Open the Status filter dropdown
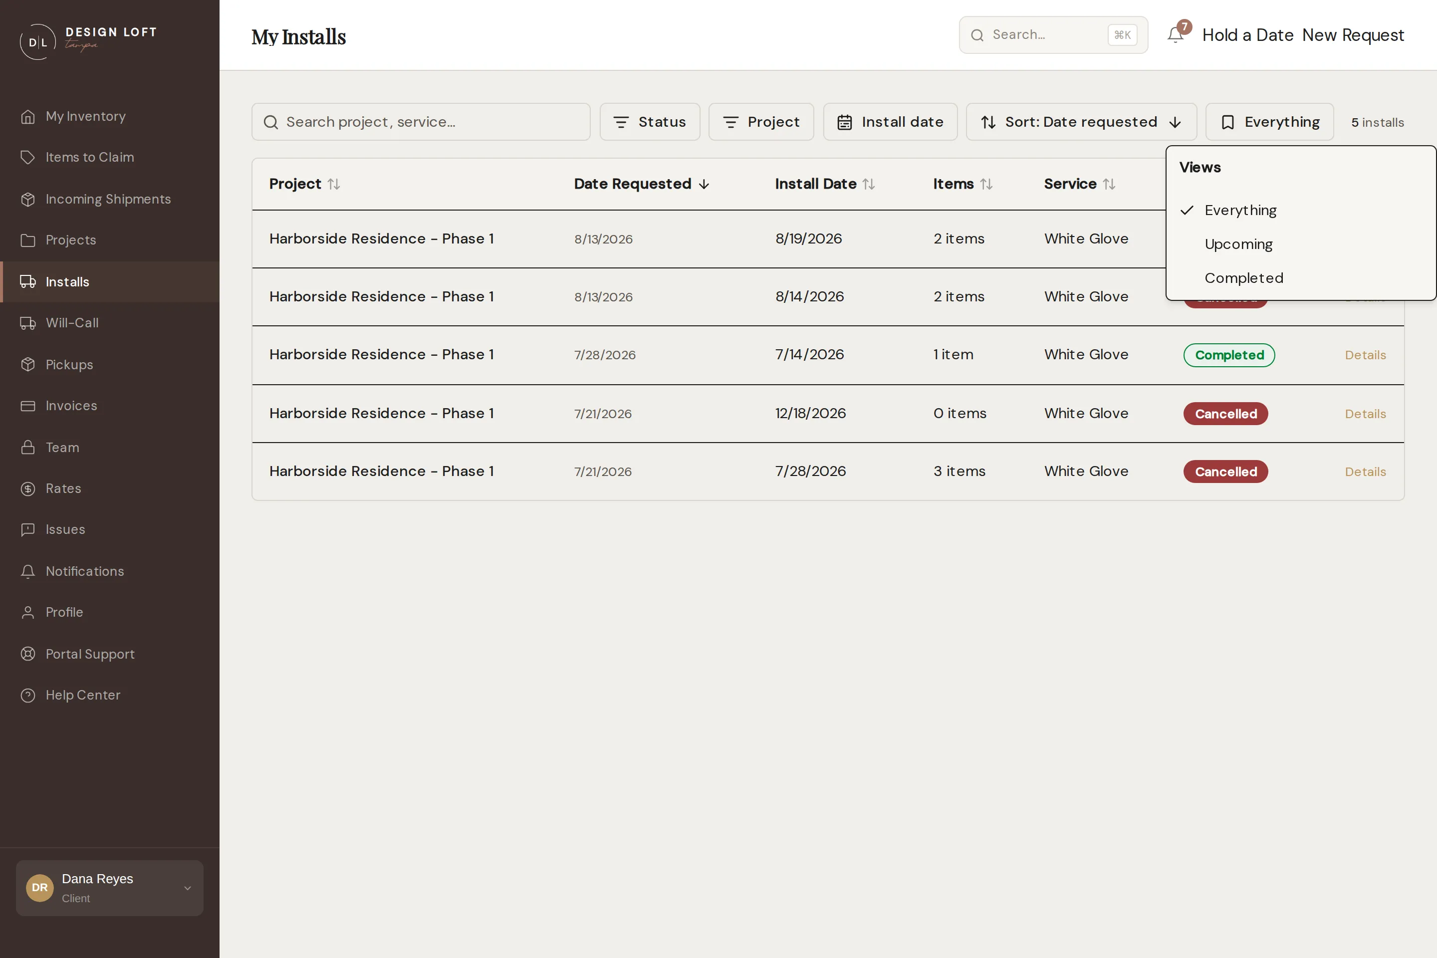 (650, 122)
